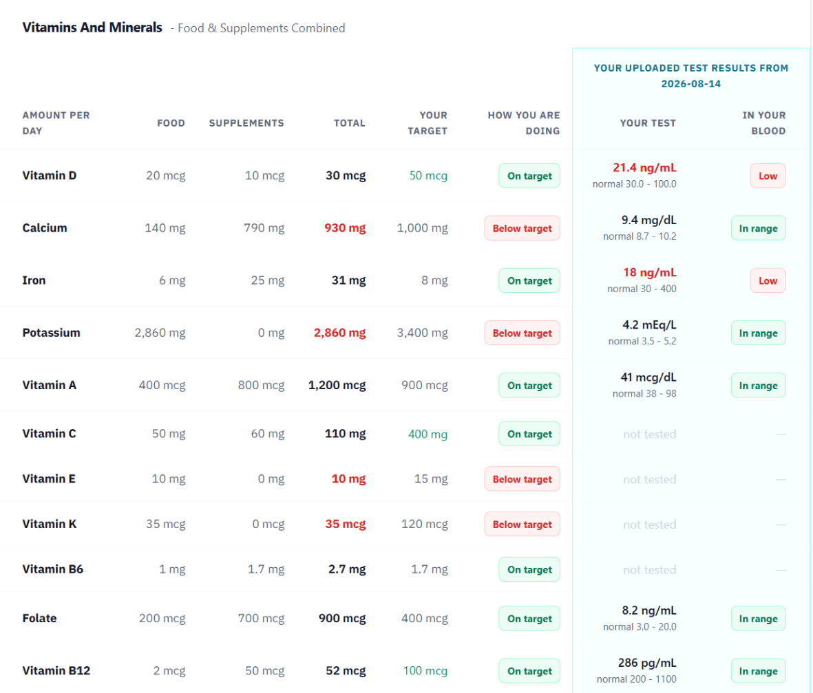Click Vitamin D On target badge
The width and height of the screenshot is (813, 693).
click(529, 175)
